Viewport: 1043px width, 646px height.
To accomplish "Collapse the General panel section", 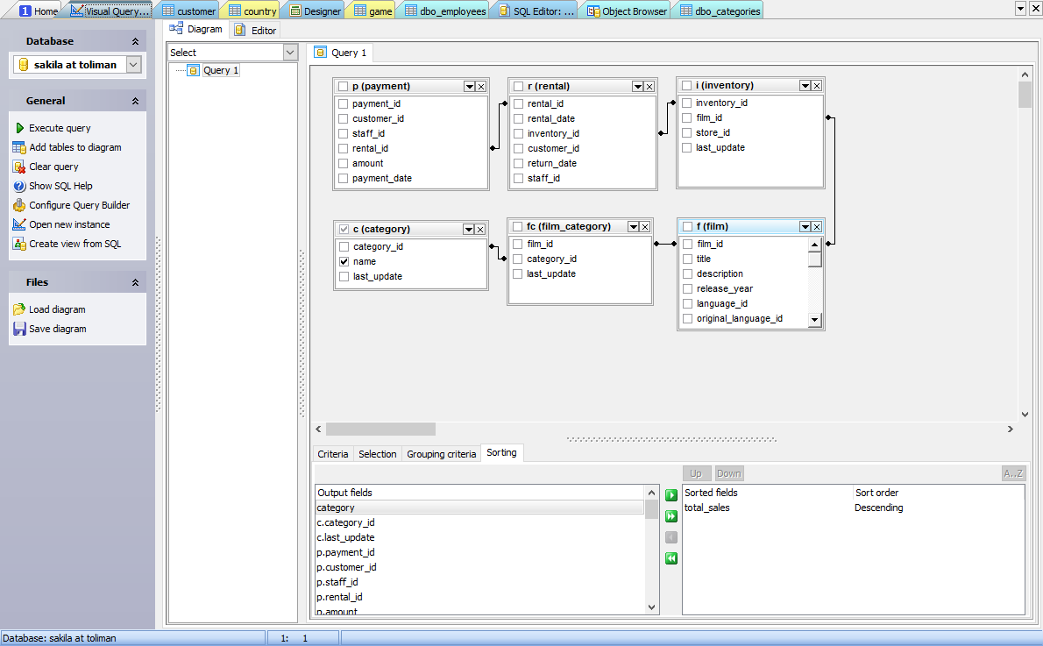I will (135, 101).
